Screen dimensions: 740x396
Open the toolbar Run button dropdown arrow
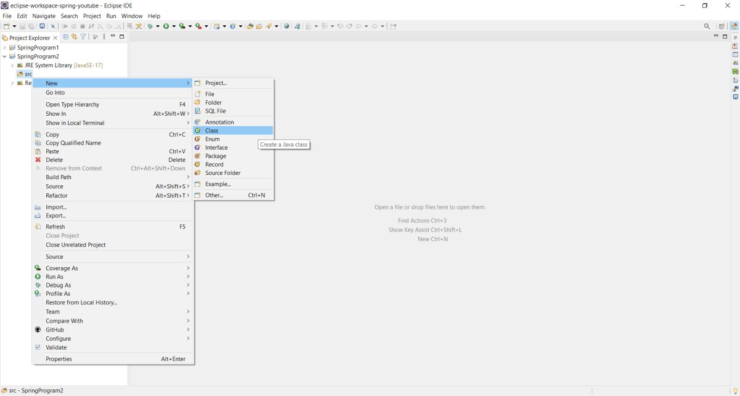(x=174, y=26)
